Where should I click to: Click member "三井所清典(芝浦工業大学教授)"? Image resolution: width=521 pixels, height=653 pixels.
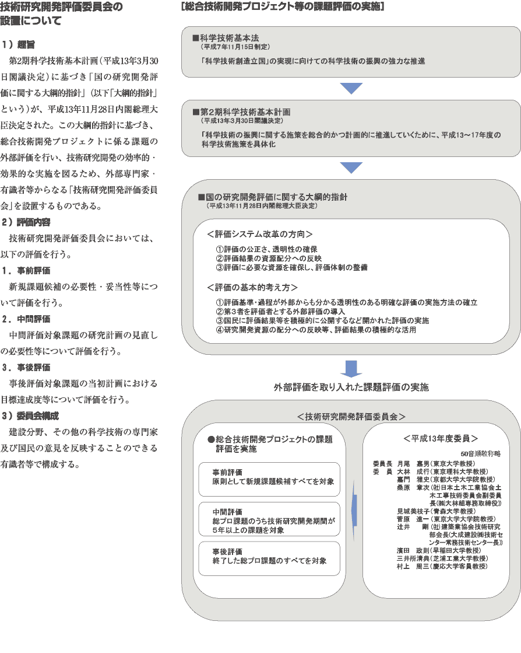[442, 558]
